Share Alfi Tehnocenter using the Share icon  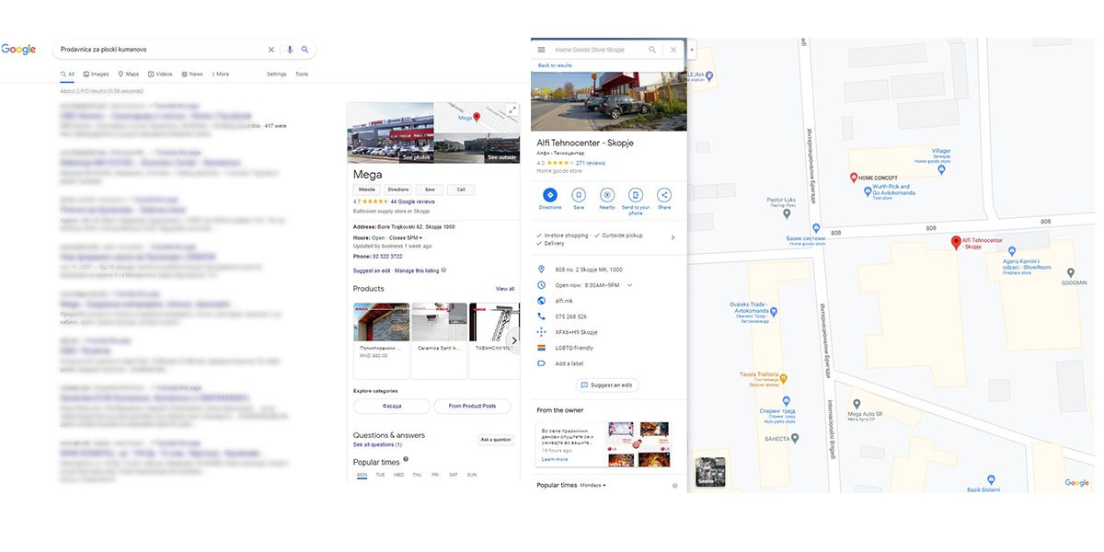(x=663, y=195)
